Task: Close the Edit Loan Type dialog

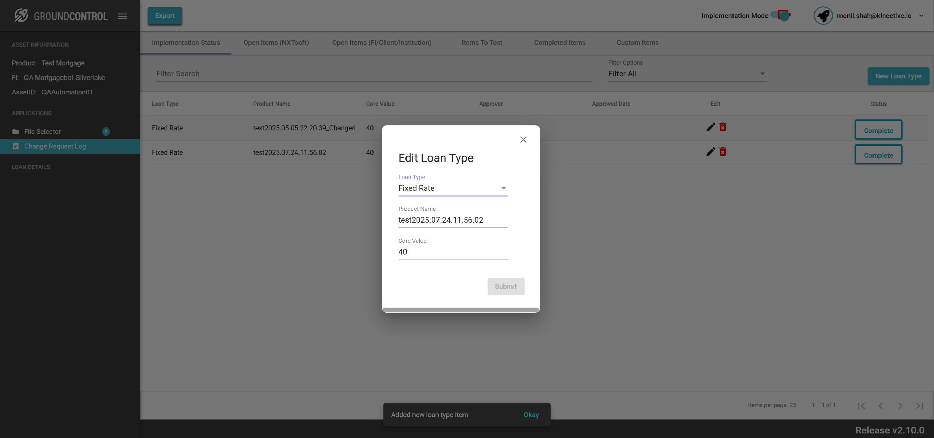Action: pos(523,140)
